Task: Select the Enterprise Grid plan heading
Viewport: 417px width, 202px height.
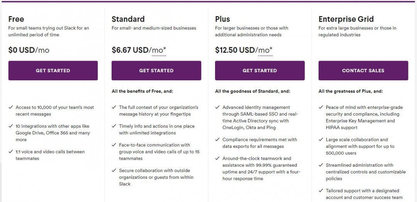Action: (346, 19)
